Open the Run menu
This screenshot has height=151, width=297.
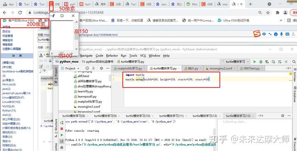[x=123, y=56]
